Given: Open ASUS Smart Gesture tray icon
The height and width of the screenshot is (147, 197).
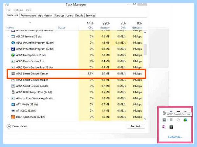Looking at the screenshot, I should (x=164, y=120).
